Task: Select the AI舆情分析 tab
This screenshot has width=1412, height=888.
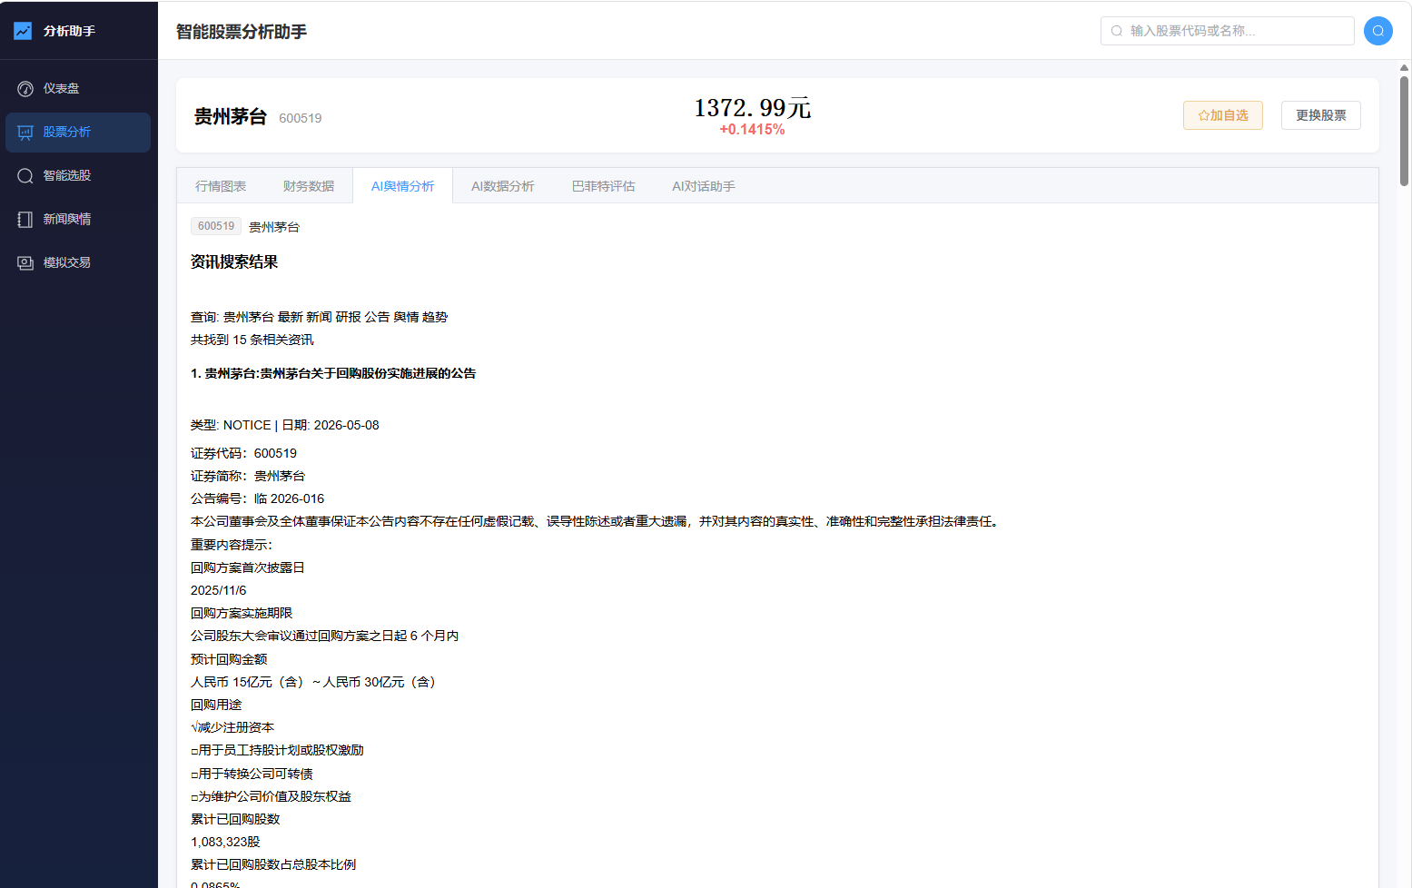Action: point(402,186)
